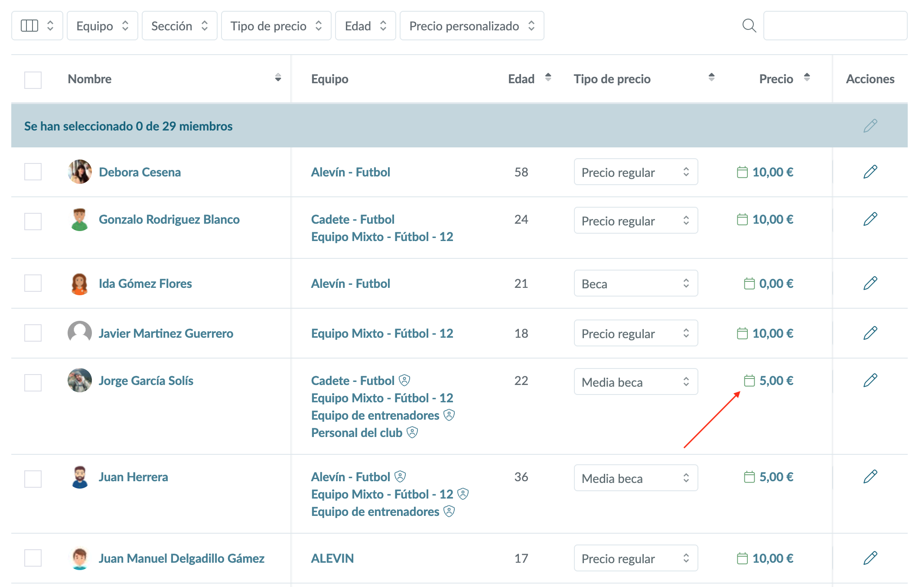Screen dimensions: 919x587
Task: Check the box for Gonzalo Rodriguez Blanco
Action: (x=33, y=221)
